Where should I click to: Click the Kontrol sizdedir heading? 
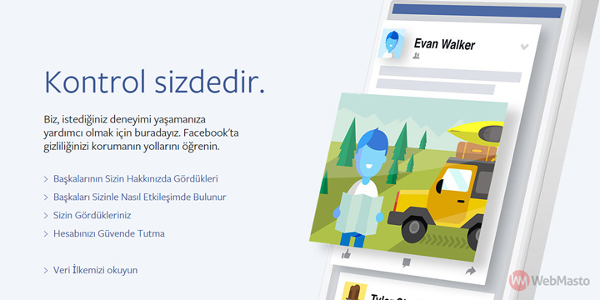tap(155, 82)
